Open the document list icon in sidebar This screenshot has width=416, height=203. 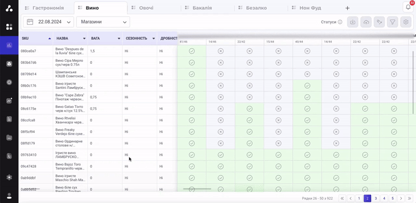point(9,119)
